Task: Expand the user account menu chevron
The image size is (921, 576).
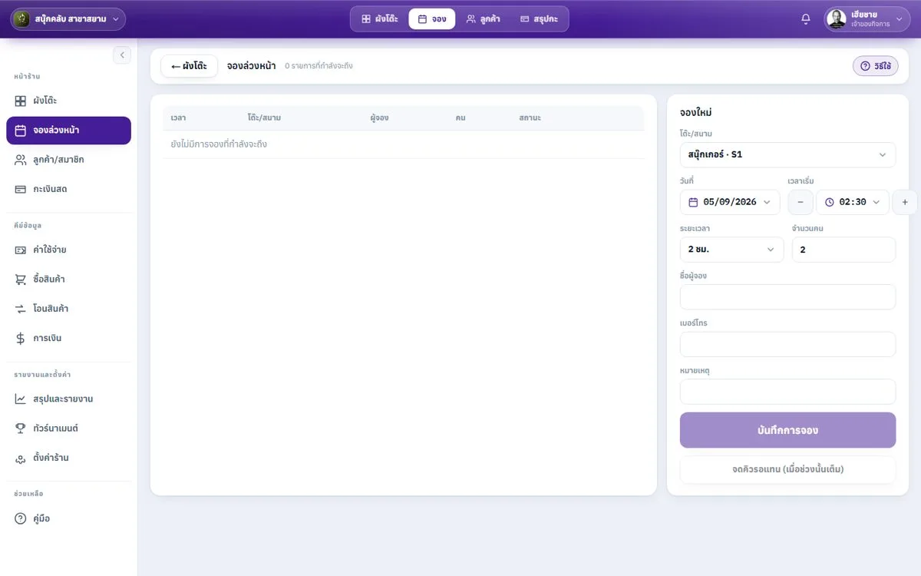Action: click(900, 19)
